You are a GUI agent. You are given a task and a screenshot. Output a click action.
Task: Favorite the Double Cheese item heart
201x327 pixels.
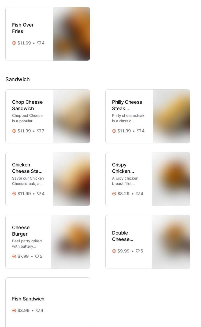click(x=138, y=251)
